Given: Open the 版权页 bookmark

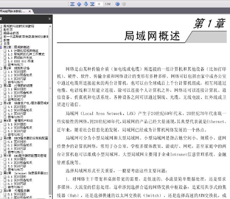Looking at the screenshot, I should [x=8, y=30].
